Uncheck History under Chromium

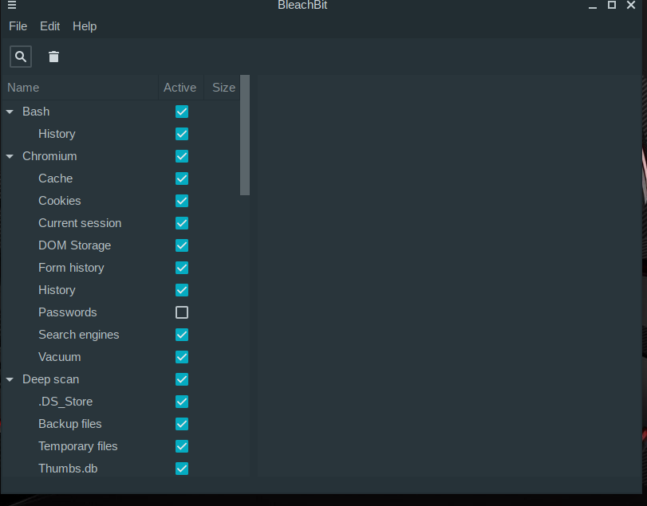(182, 290)
